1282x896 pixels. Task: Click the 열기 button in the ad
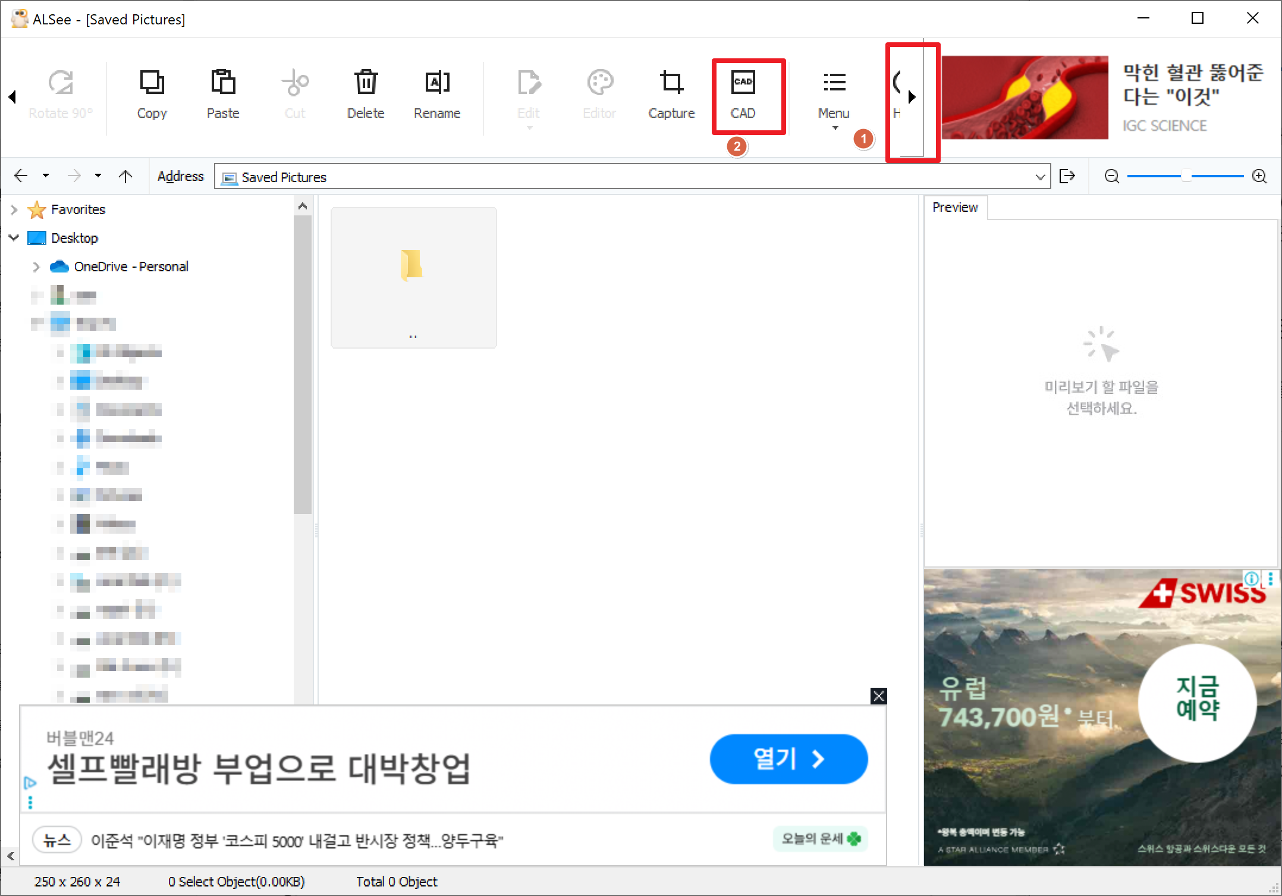tap(788, 760)
